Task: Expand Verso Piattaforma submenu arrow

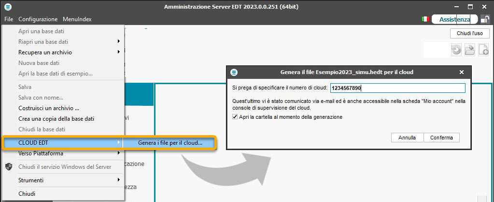Action: 119,153
